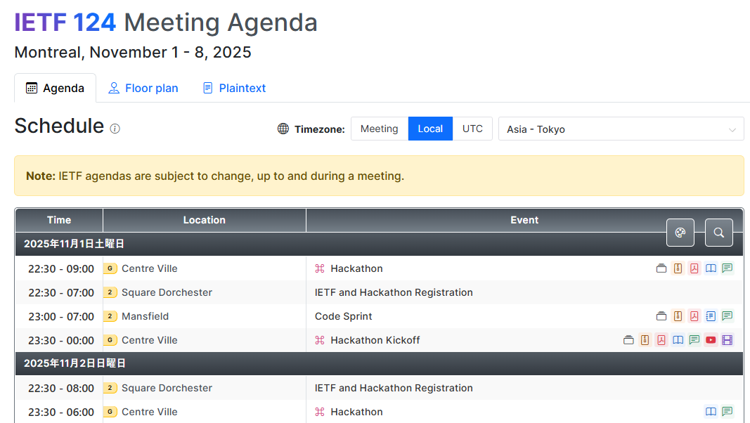Switch timezone to Meeting

(x=379, y=129)
